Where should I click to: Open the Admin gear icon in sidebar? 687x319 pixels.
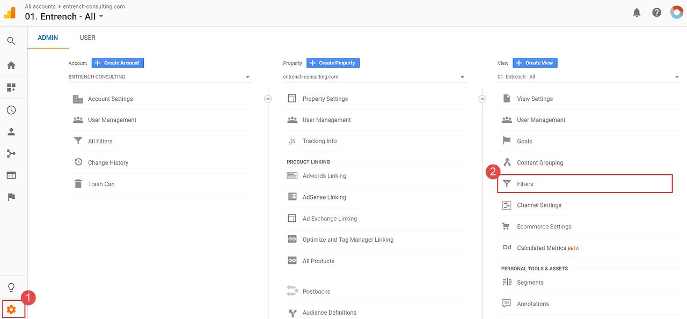click(11, 309)
